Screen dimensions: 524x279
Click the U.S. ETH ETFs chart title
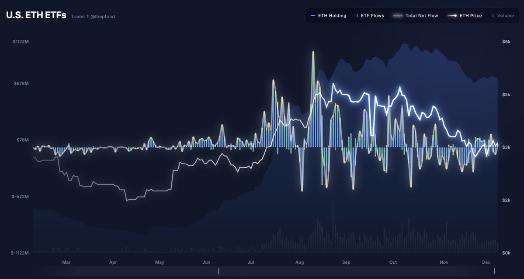(x=36, y=15)
